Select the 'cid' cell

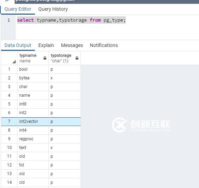(x=33, y=182)
